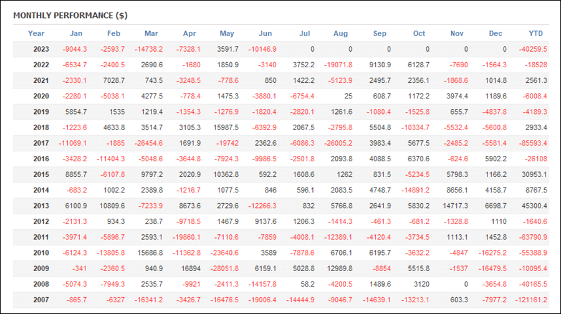
Task: Click the 2013 YTD value 45300.4
Action: (534, 206)
